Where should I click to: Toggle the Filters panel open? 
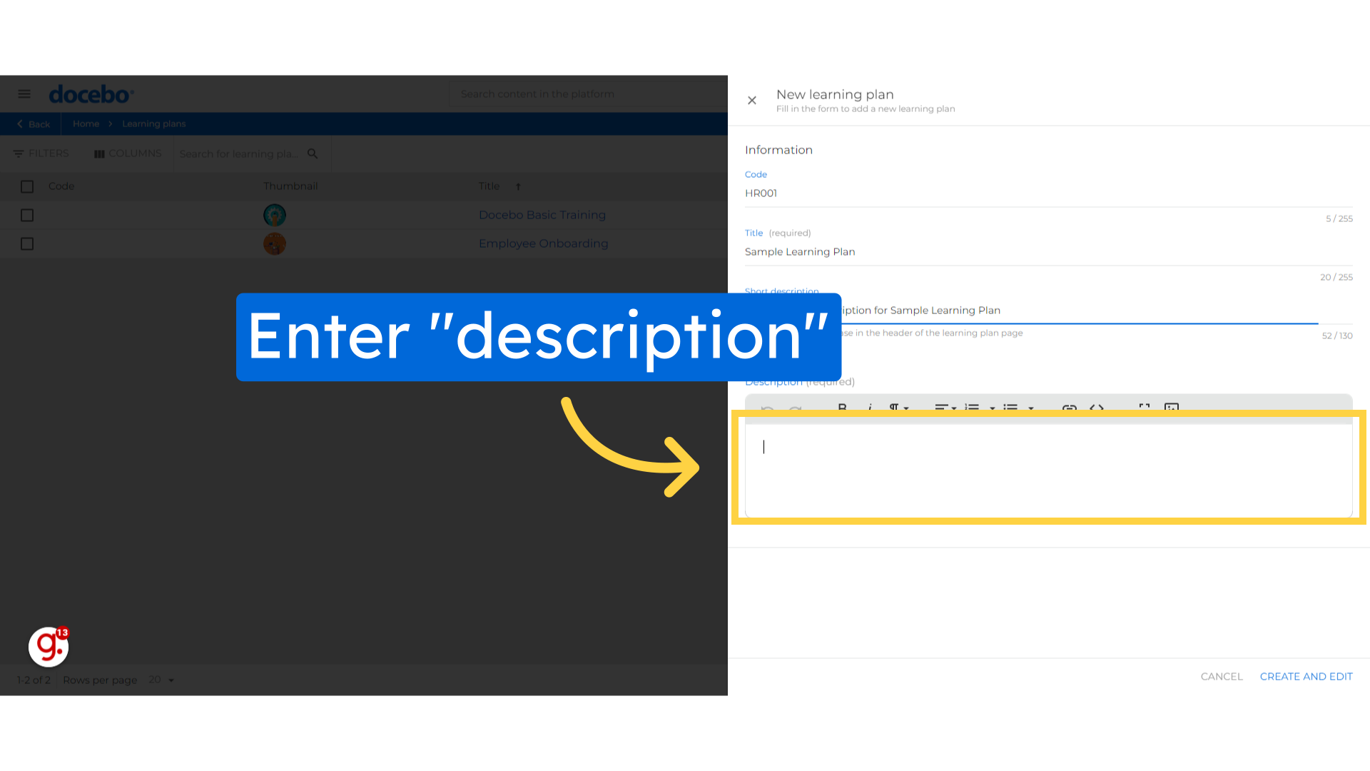point(41,153)
